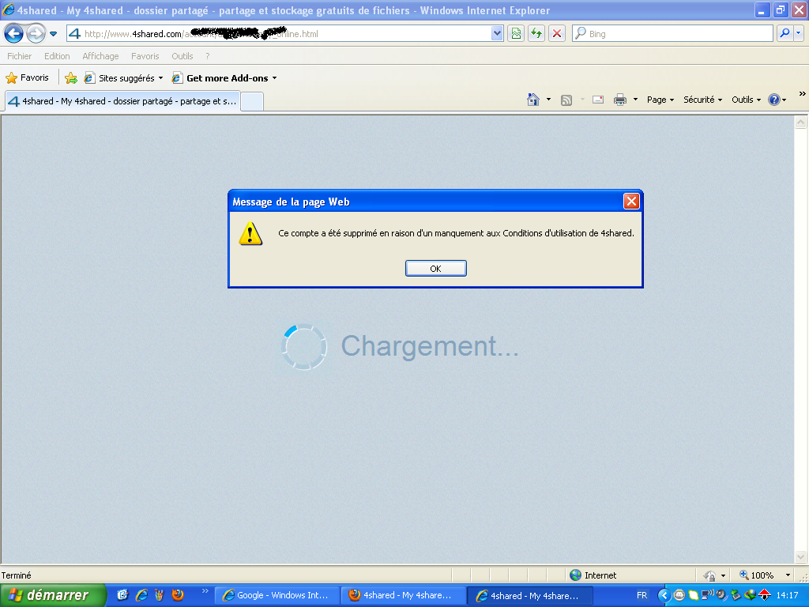
Task: Expand the Print options dropdown arrow
Action: tap(635, 100)
